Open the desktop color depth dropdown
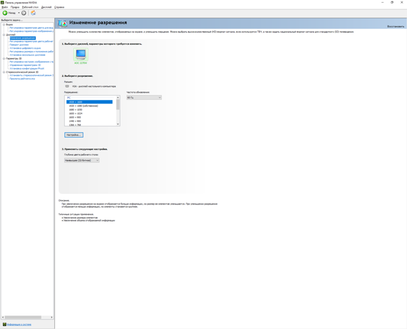This screenshot has height=329, width=407. click(x=81, y=160)
